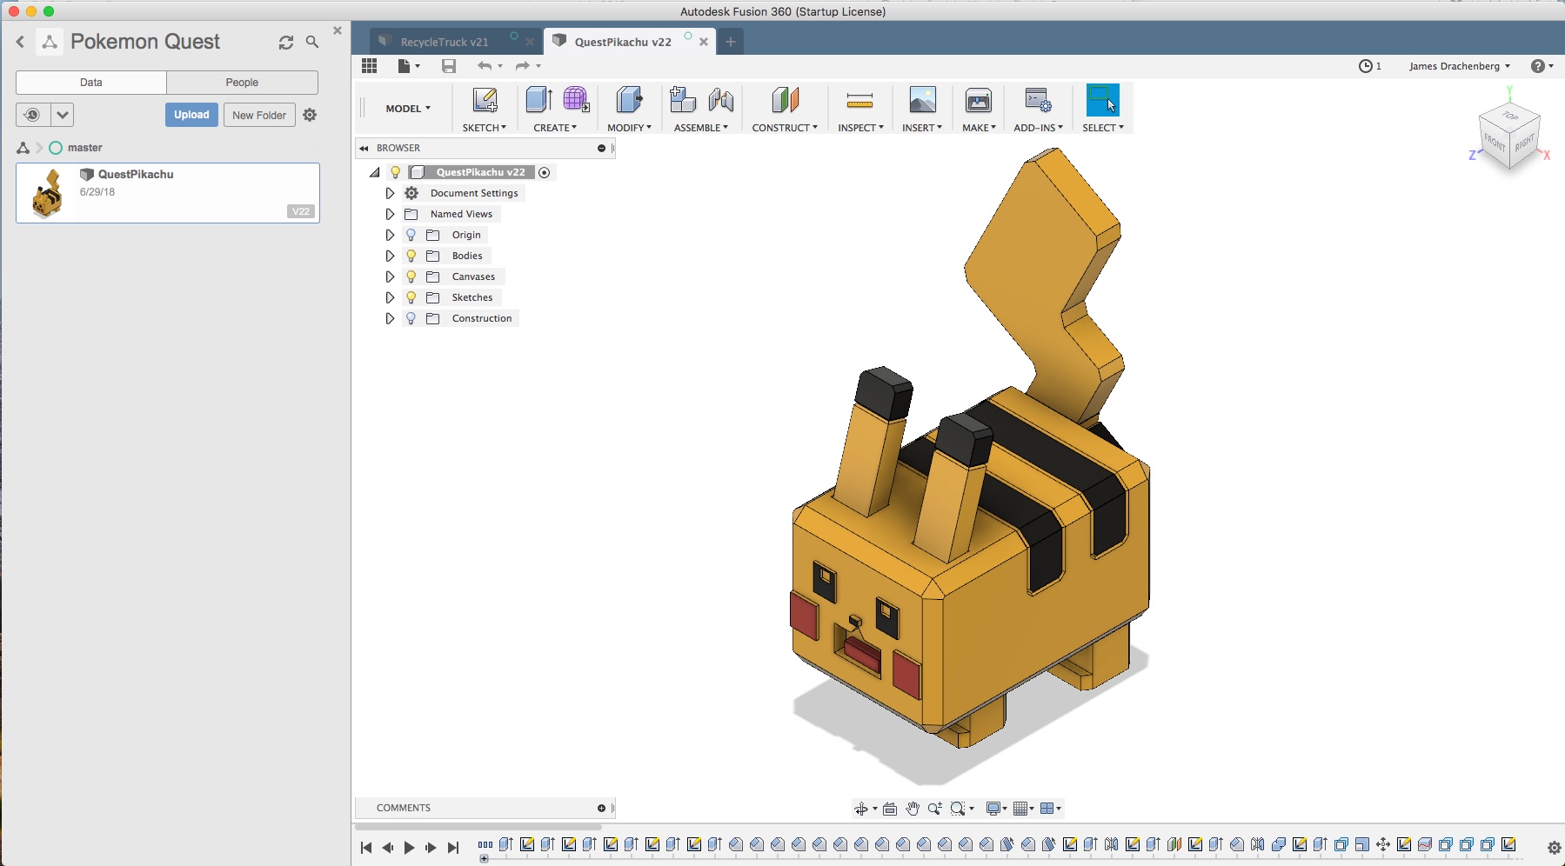Close the data panel
Screen dimensions: 1565x866
click(x=338, y=30)
